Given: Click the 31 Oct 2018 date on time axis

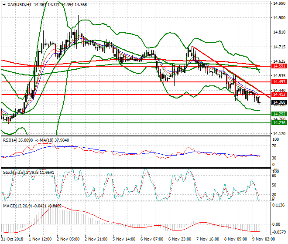Looking at the screenshot, I should [12, 239].
